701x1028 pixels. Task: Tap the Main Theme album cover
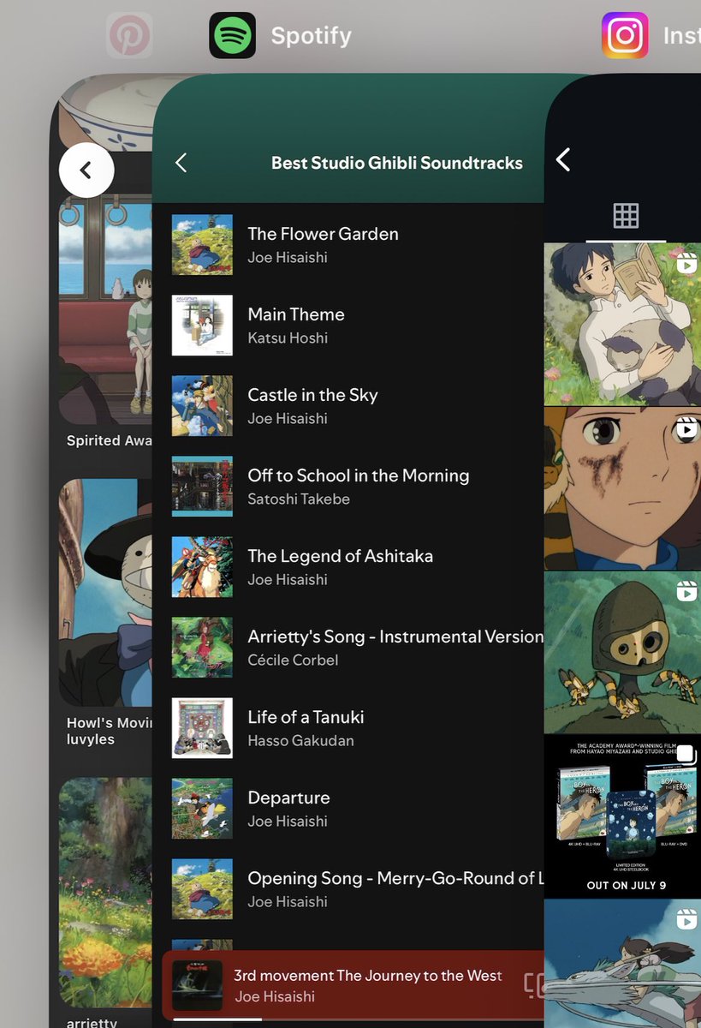pos(202,325)
